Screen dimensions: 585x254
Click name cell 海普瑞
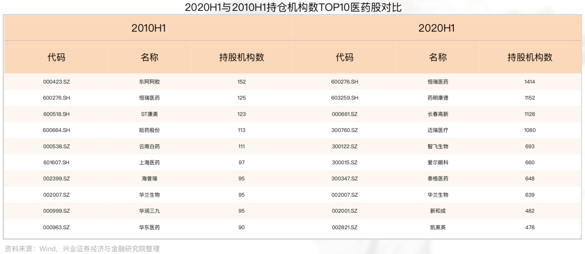tap(149, 179)
